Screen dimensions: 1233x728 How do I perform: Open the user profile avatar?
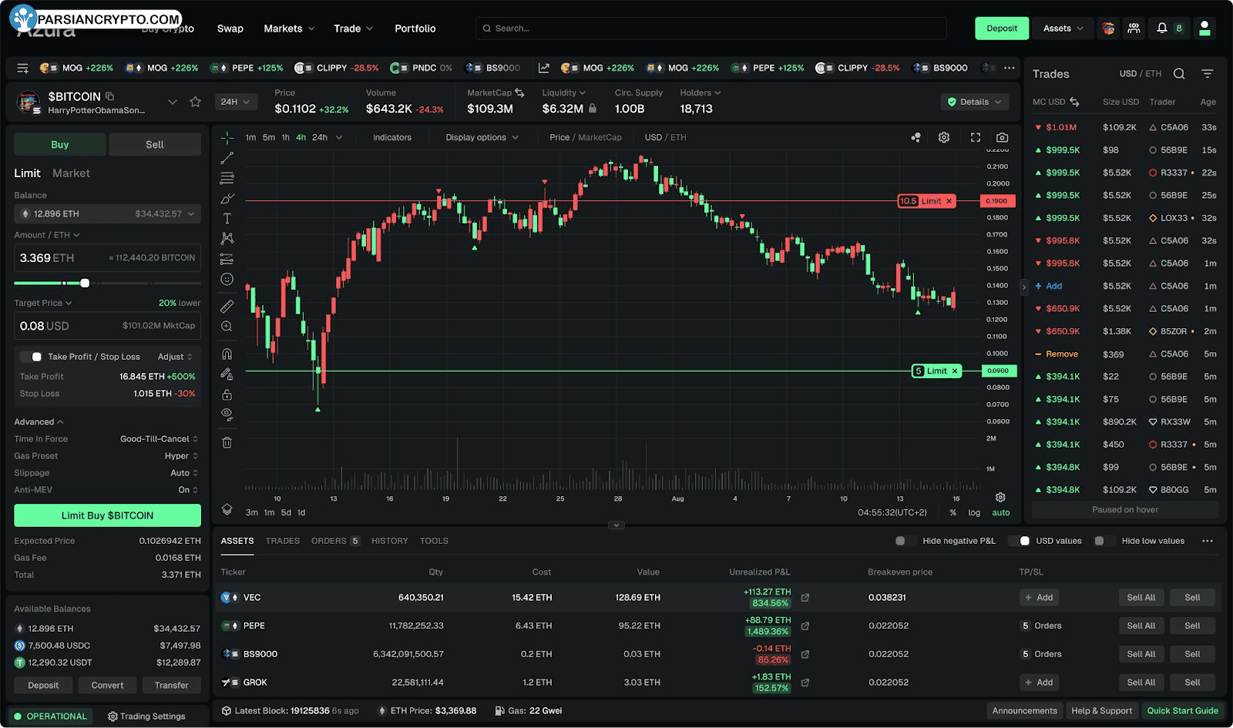[x=1204, y=29]
